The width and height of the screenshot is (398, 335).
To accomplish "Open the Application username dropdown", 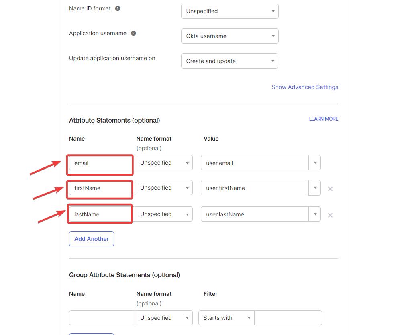I will tap(229, 36).
